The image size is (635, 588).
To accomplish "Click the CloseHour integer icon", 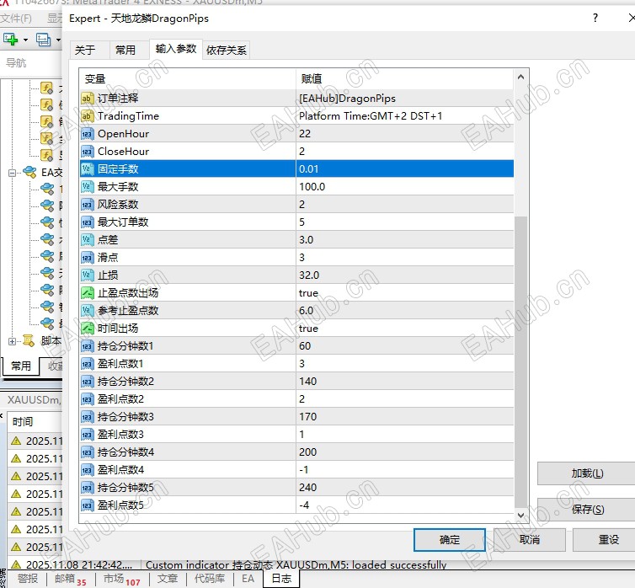I will click(x=87, y=152).
